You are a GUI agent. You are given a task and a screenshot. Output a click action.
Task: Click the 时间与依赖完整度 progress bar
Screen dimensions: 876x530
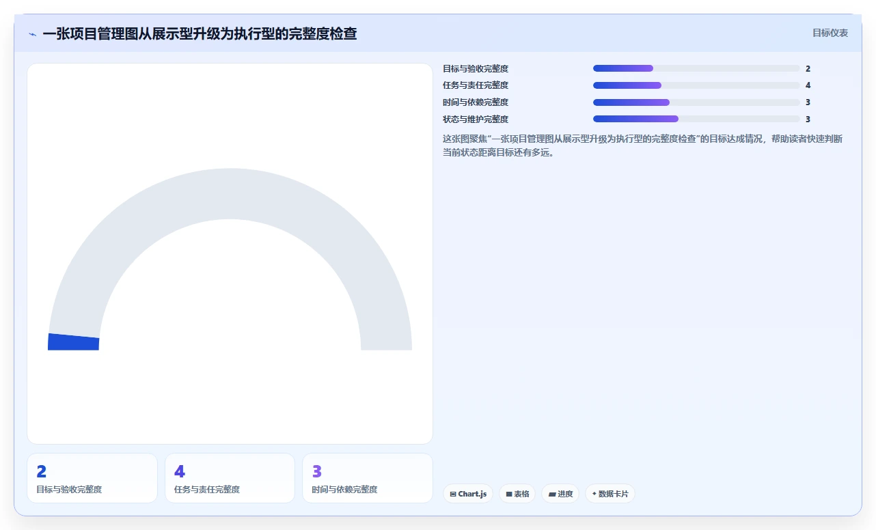696,102
